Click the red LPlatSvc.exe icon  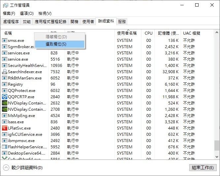[x=5, y=128]
